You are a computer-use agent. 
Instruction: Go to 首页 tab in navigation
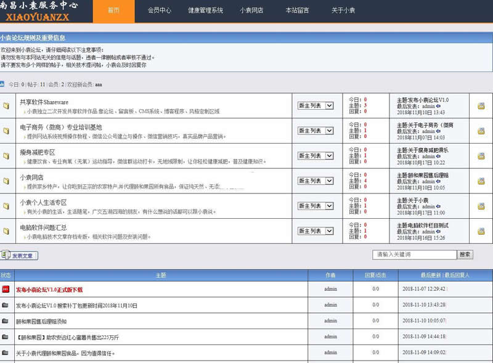point(113,10)
